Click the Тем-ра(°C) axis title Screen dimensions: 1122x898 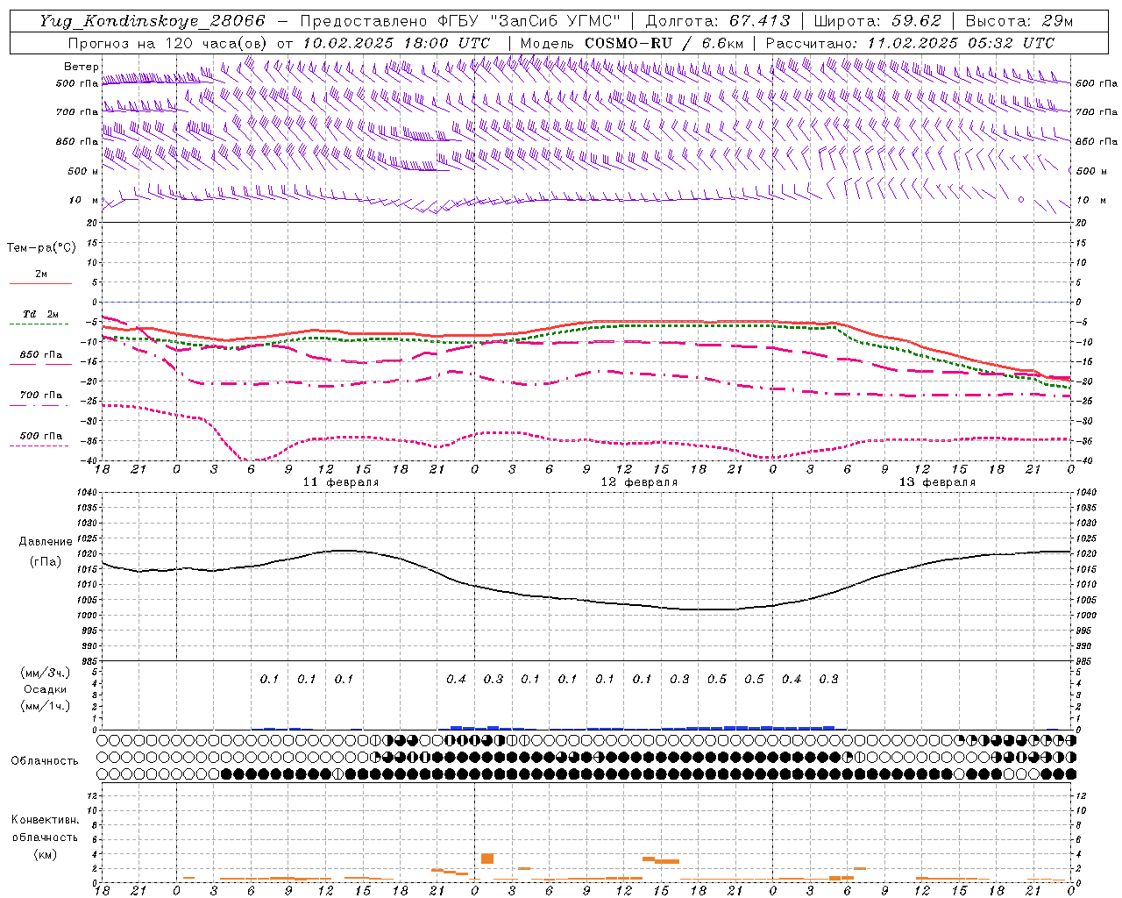(41, 248)
